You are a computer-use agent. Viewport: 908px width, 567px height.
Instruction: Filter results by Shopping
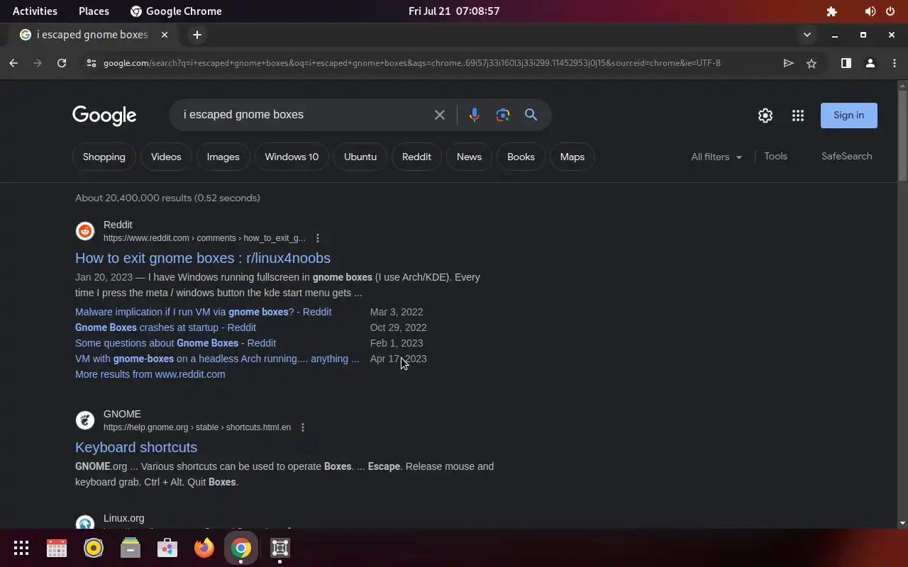pyautogui.click(x=104, y=157)
